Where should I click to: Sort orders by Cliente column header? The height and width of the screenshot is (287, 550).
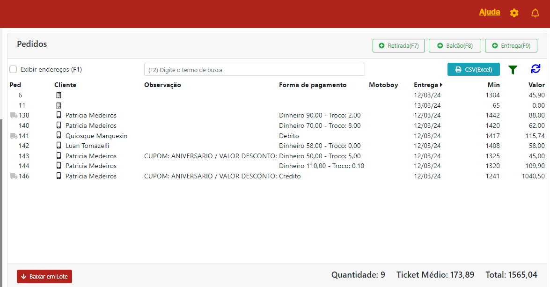[65, 85]
